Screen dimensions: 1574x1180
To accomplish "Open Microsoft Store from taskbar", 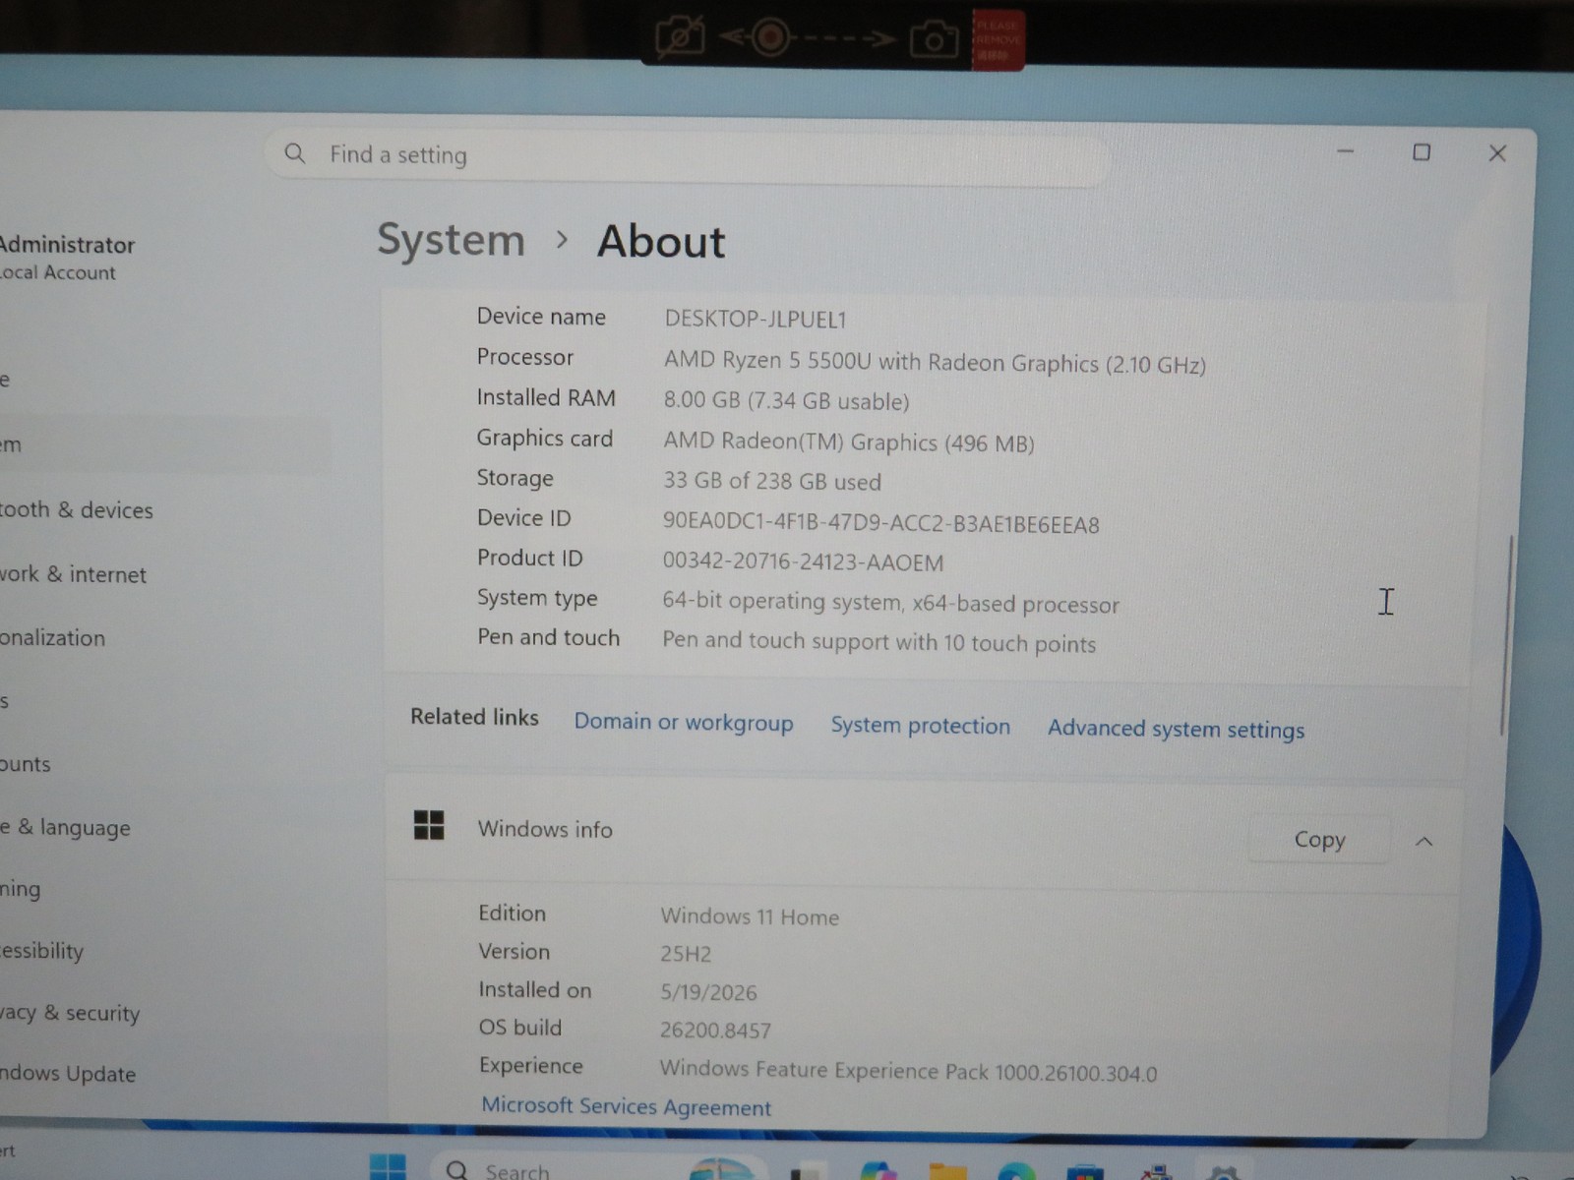I will click(x=1085, y=1172).
